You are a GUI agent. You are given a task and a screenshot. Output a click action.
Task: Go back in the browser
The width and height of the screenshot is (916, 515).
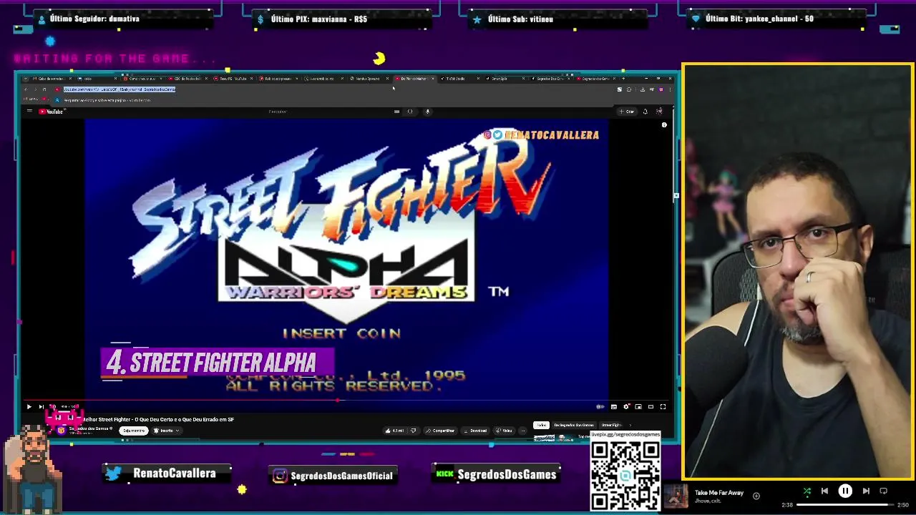coord(26,89)
